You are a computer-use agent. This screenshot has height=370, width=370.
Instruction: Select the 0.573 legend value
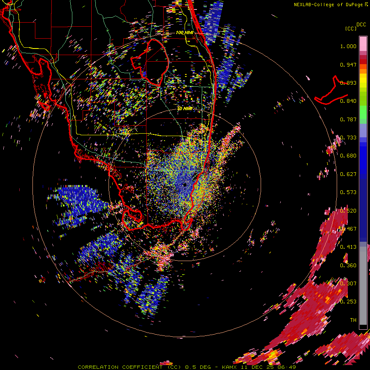tap(348, 192)
